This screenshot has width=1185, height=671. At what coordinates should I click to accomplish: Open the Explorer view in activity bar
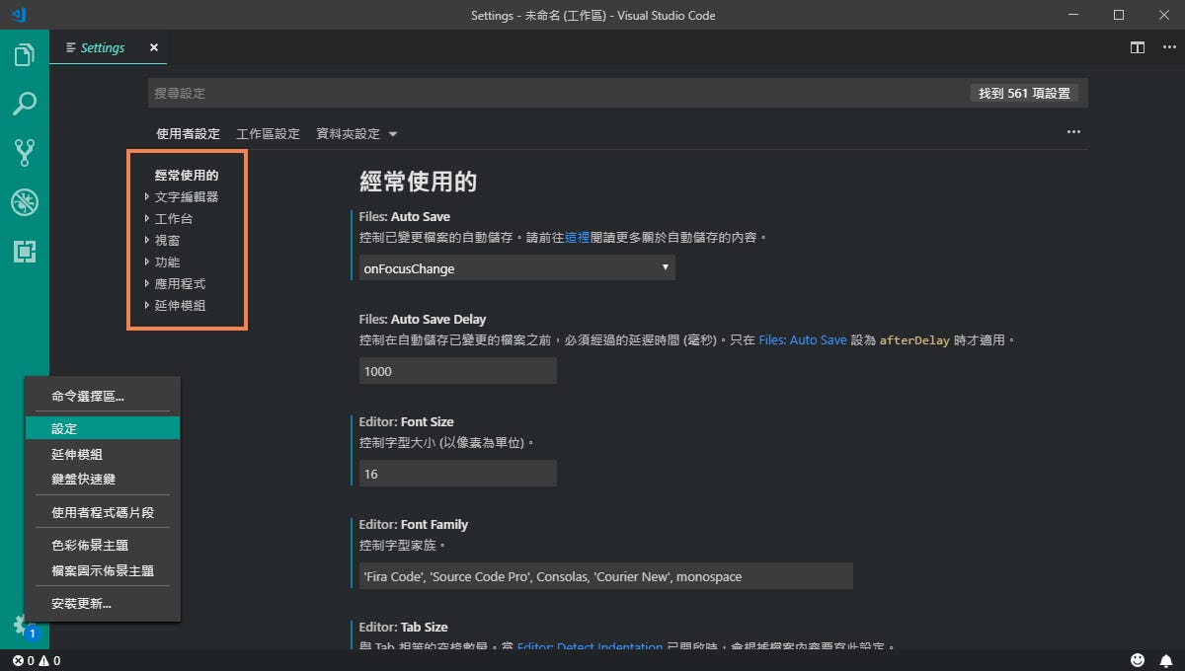pyautogui.click(x=25, y=55)
